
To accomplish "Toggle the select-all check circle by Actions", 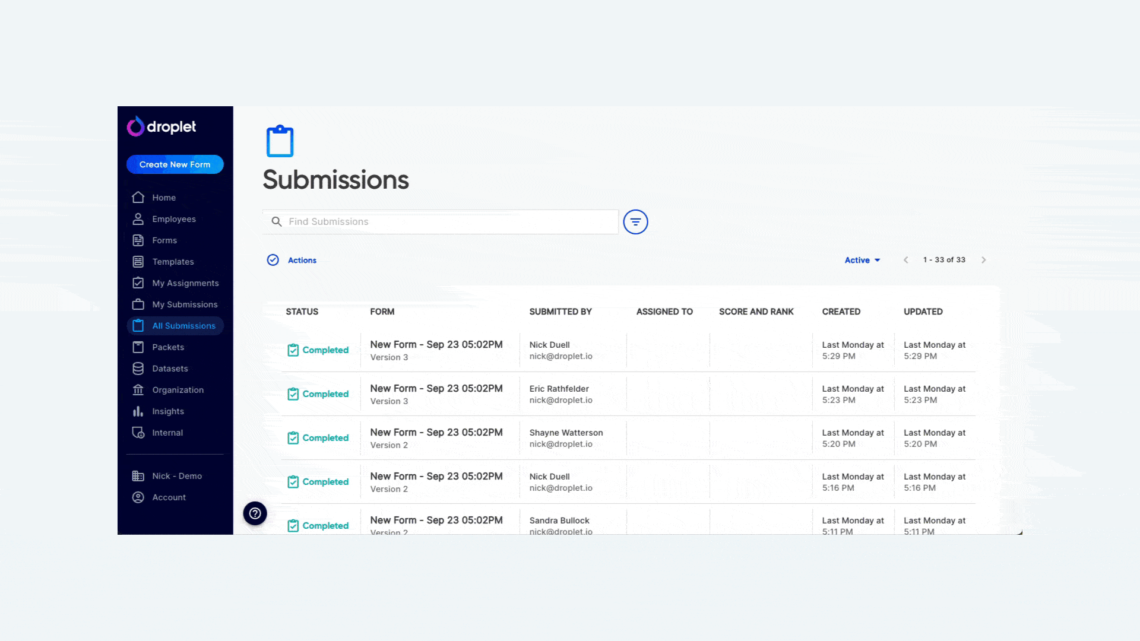I will [x=273, y=260].
